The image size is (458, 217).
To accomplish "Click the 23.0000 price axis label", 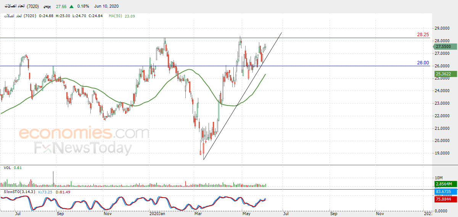I will [x=443, y=103].
